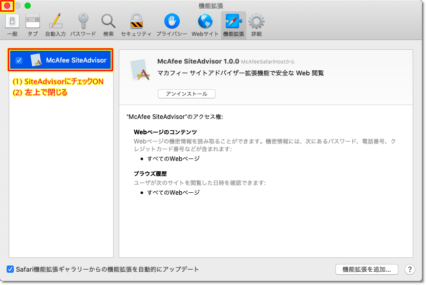Click the green zoom window button
Viewport: 426px width, 285px height.
[28, 6]
